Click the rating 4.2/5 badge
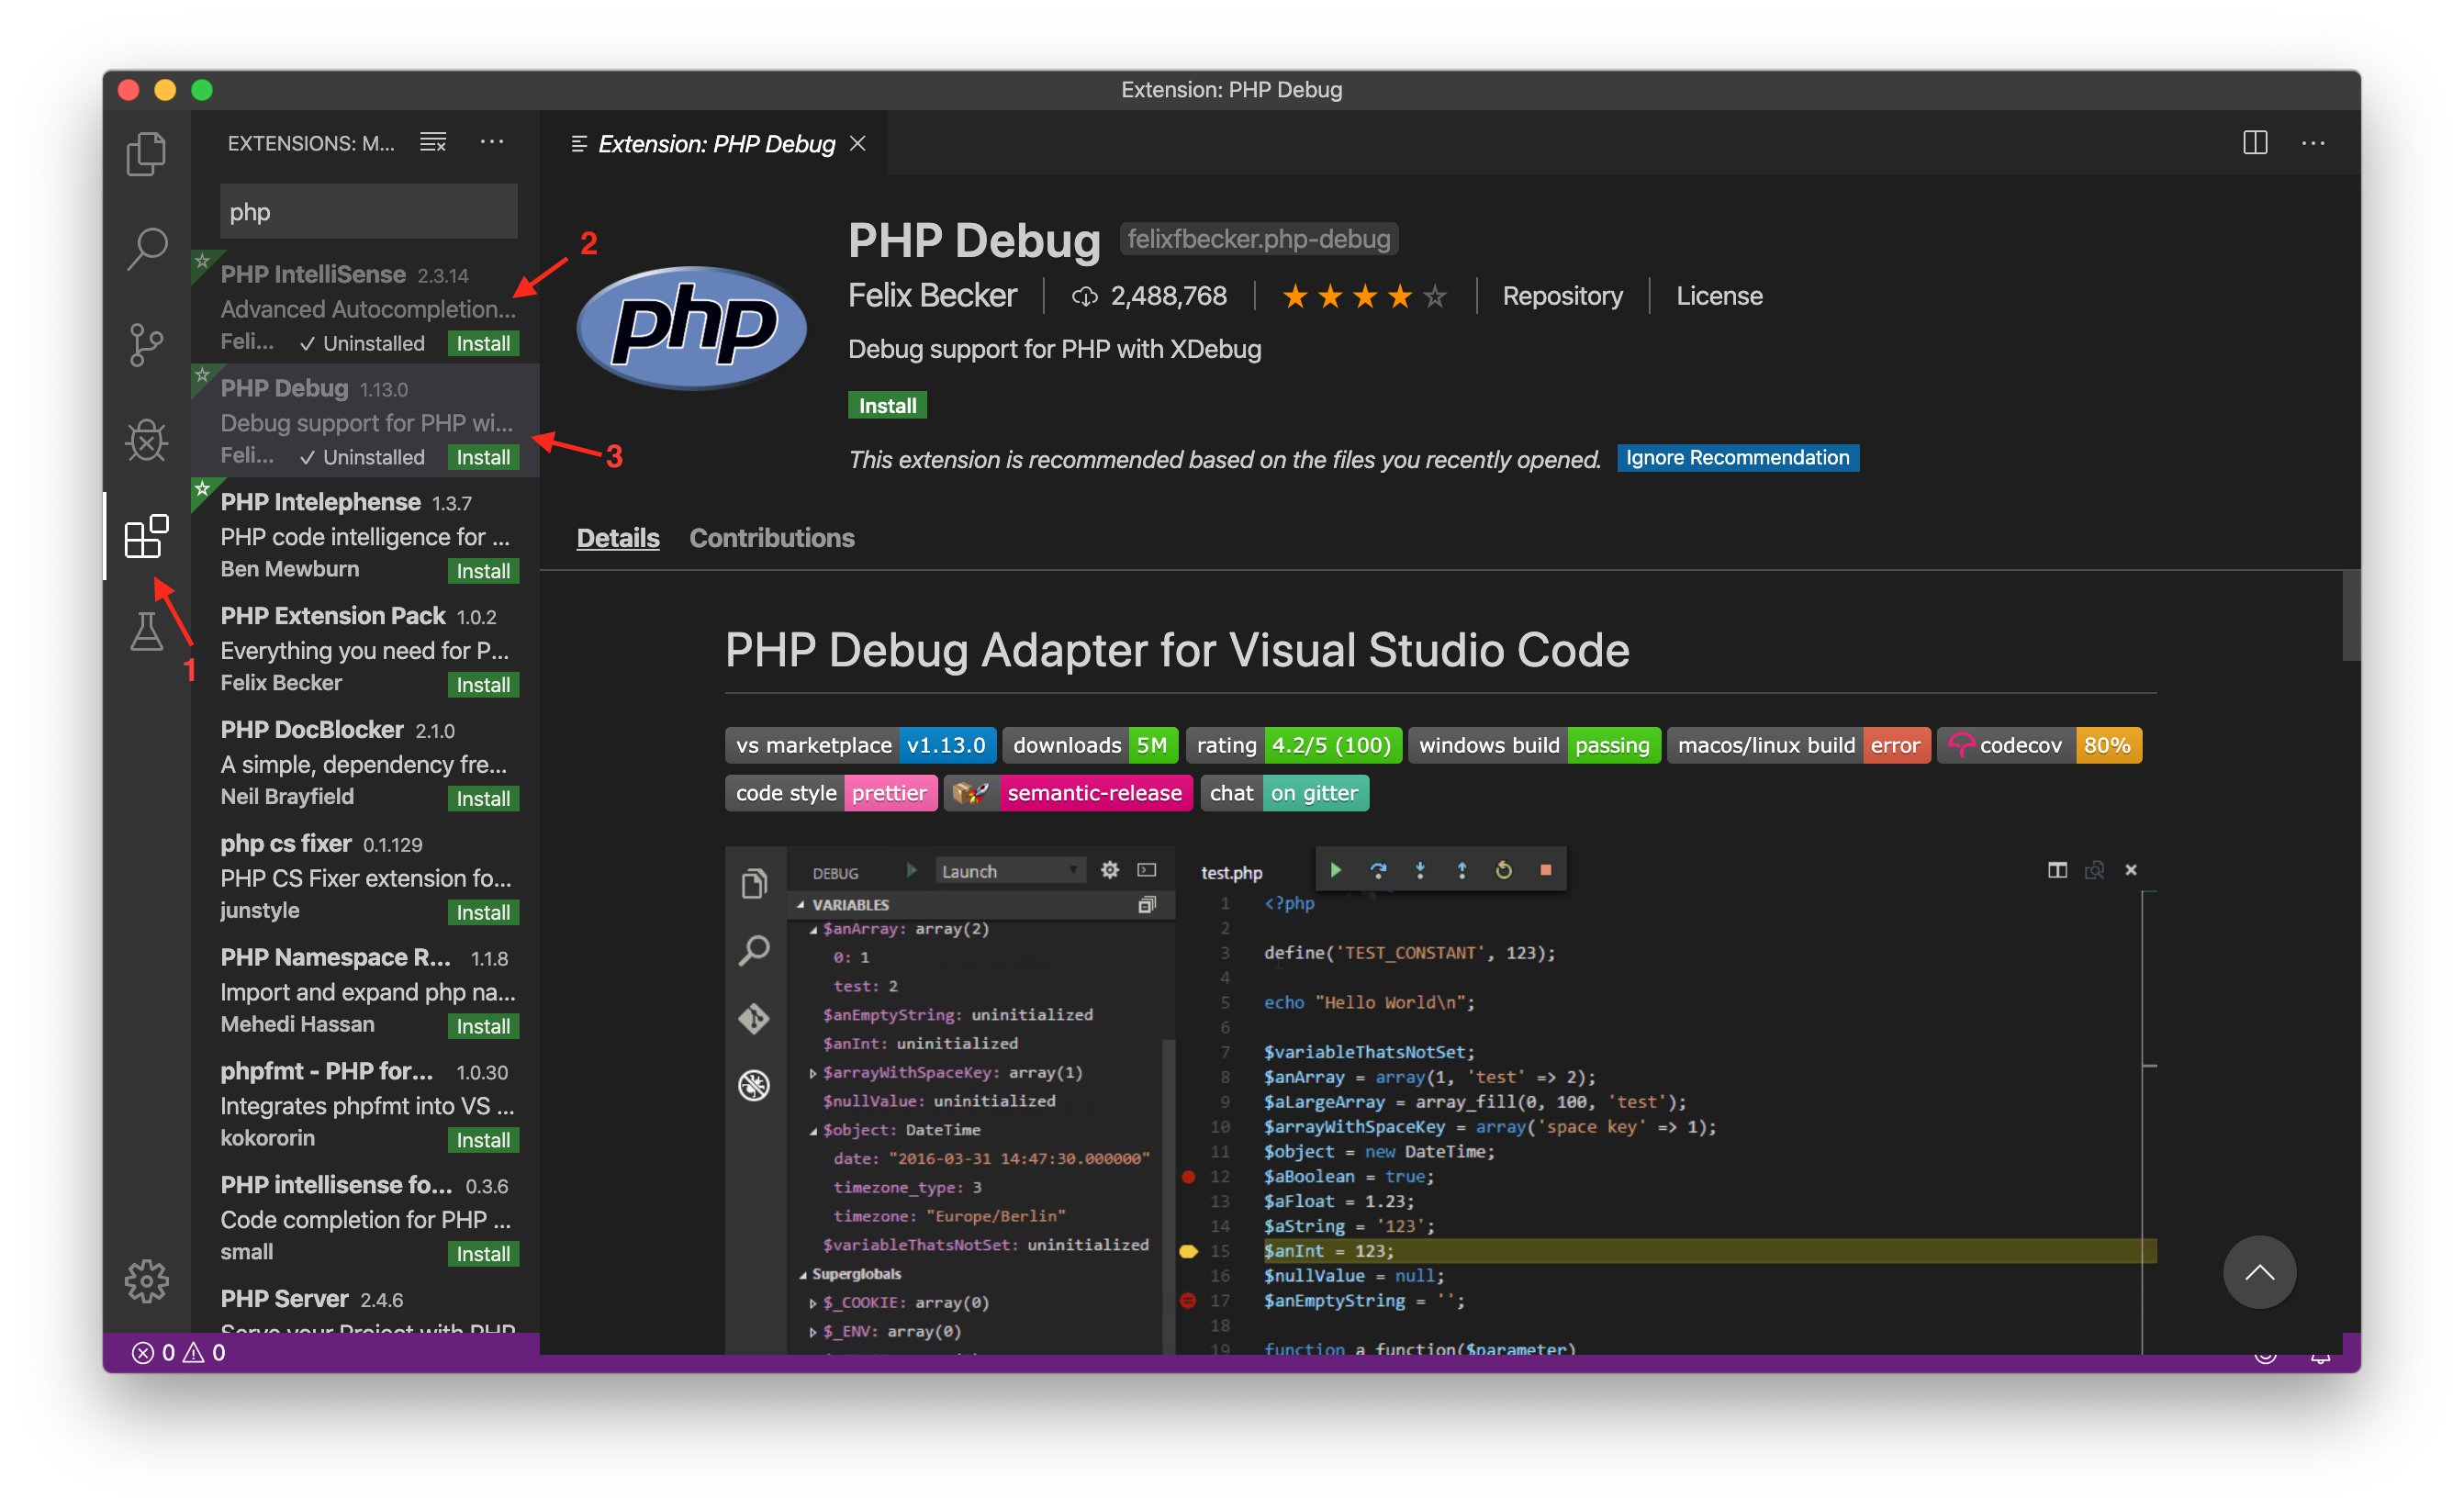The width and height of the screenshot is (2464, 1509). [x=1293, y=745]
